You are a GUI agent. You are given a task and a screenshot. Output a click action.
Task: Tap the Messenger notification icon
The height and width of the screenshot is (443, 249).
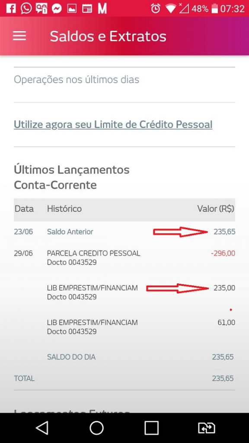tap(57, 9)
